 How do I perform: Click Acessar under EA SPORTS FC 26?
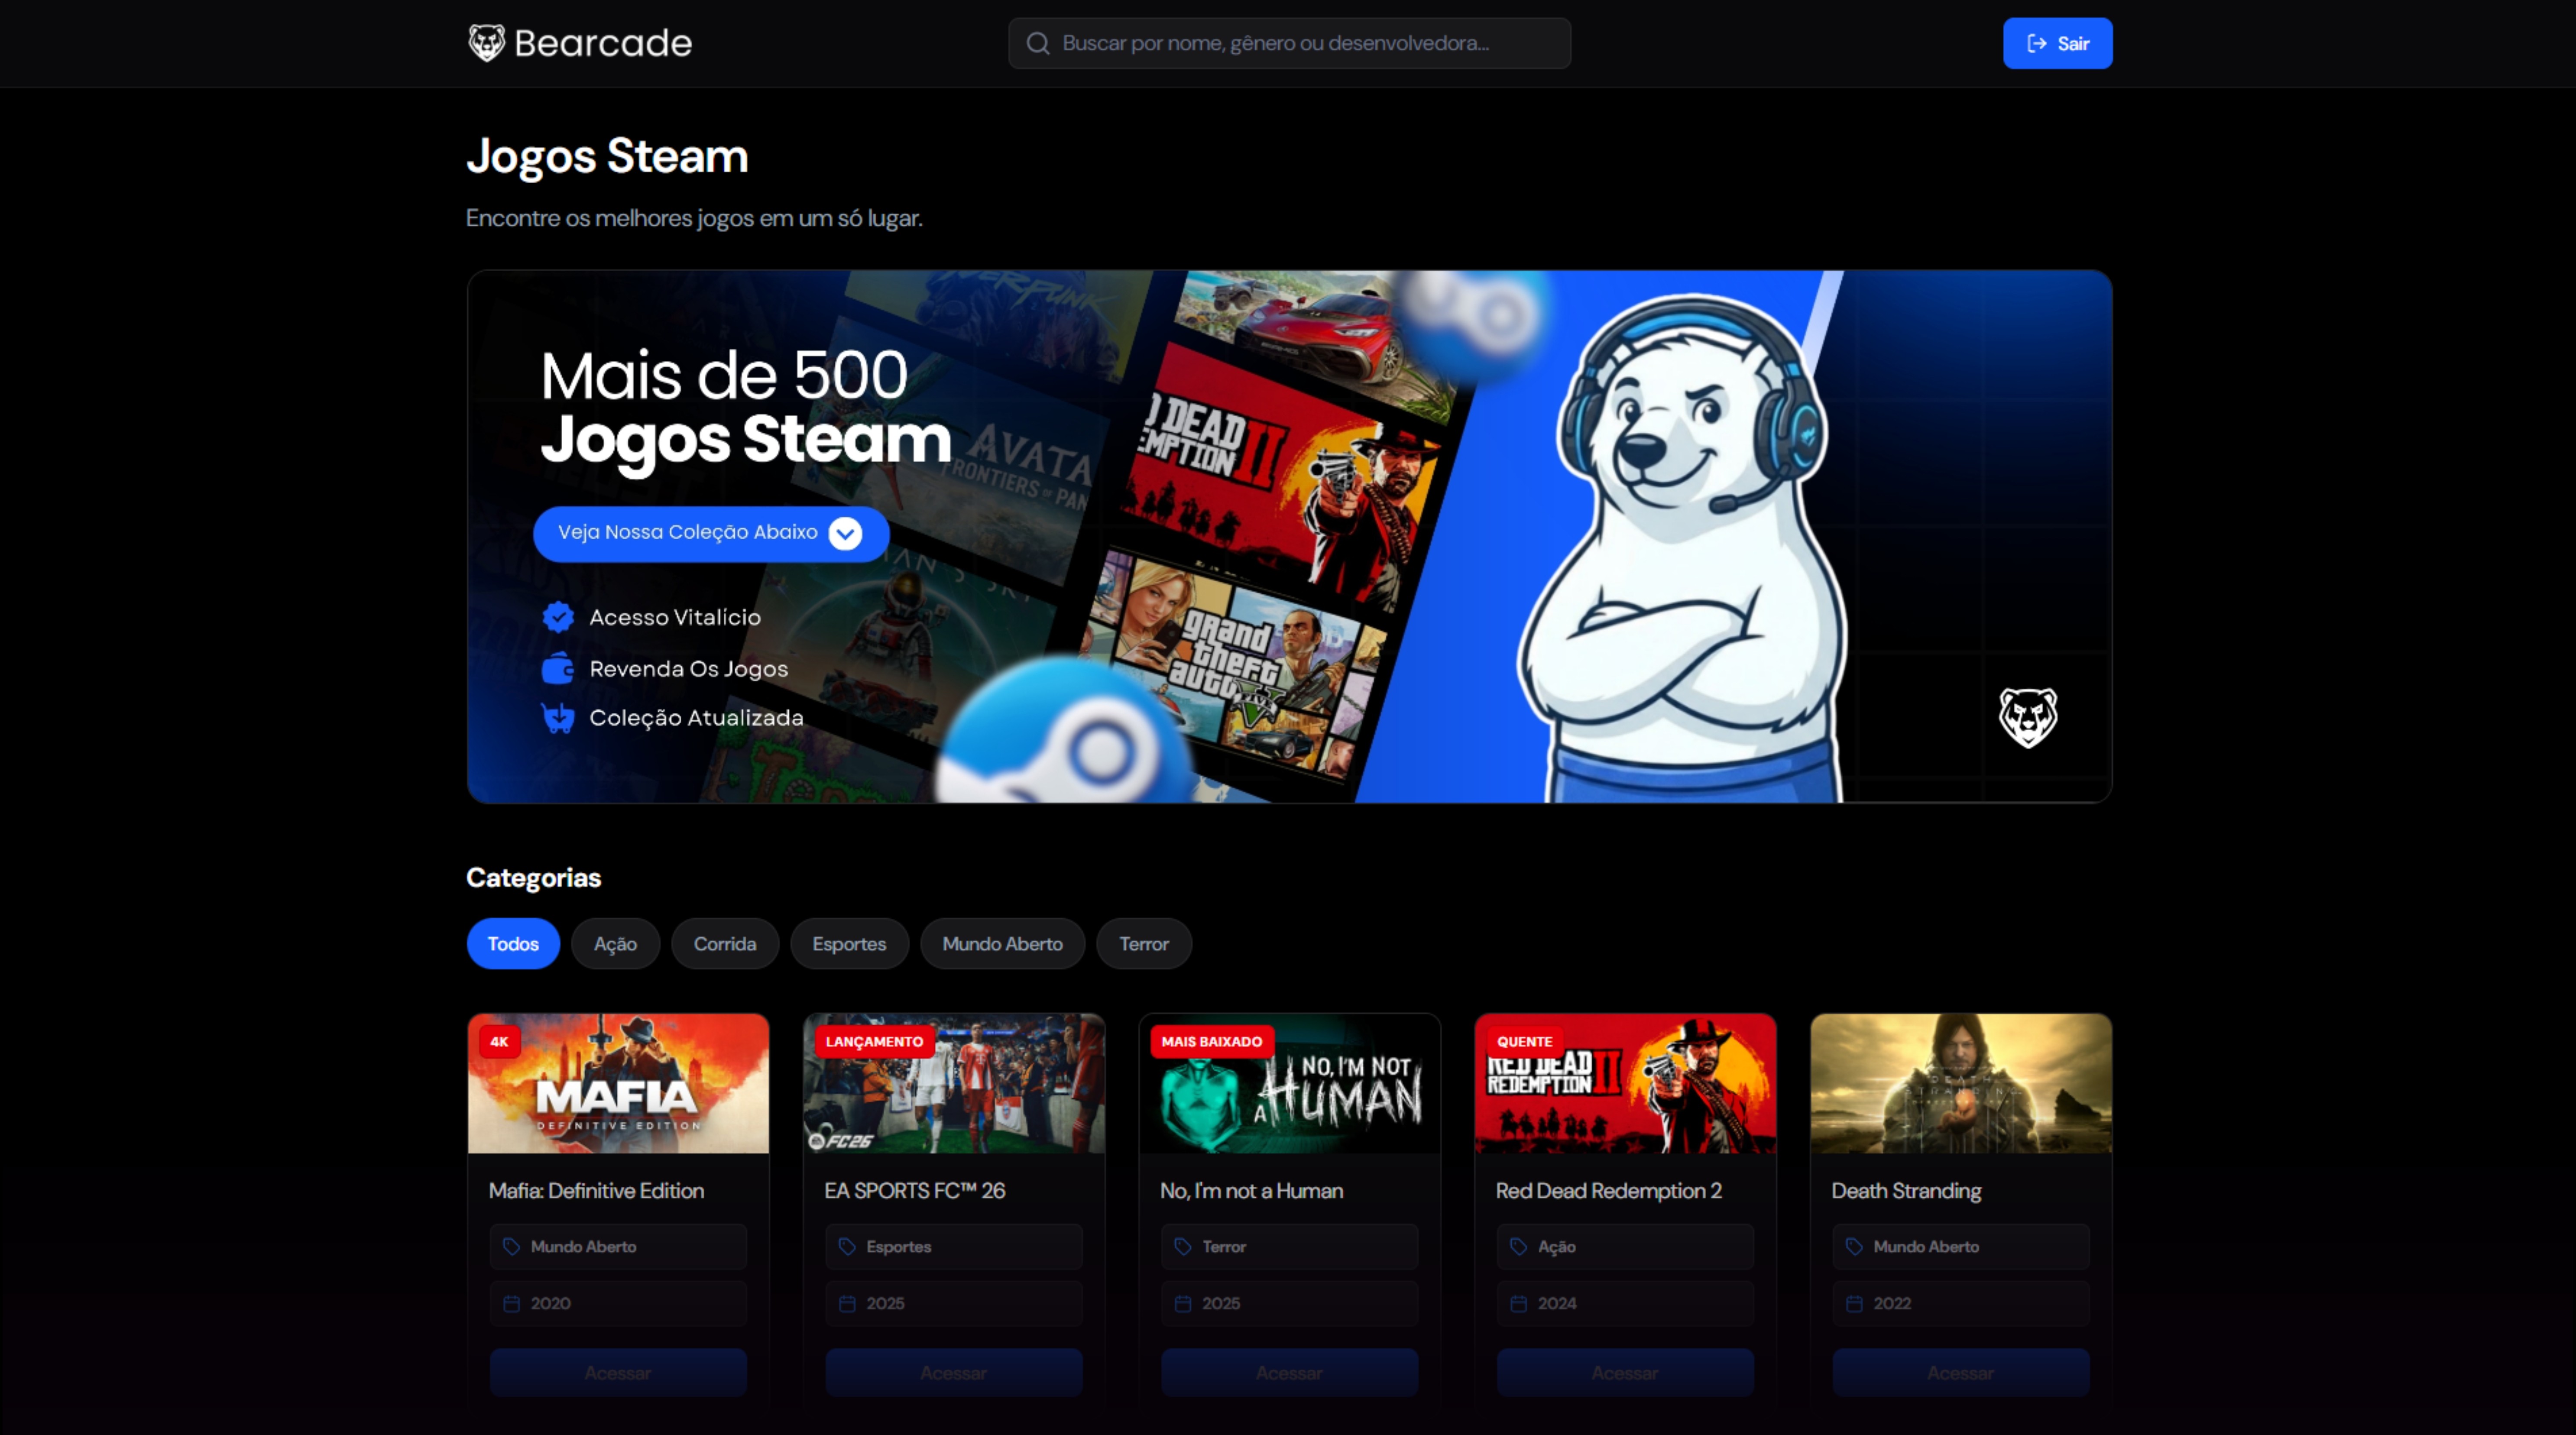point(953,1372)
